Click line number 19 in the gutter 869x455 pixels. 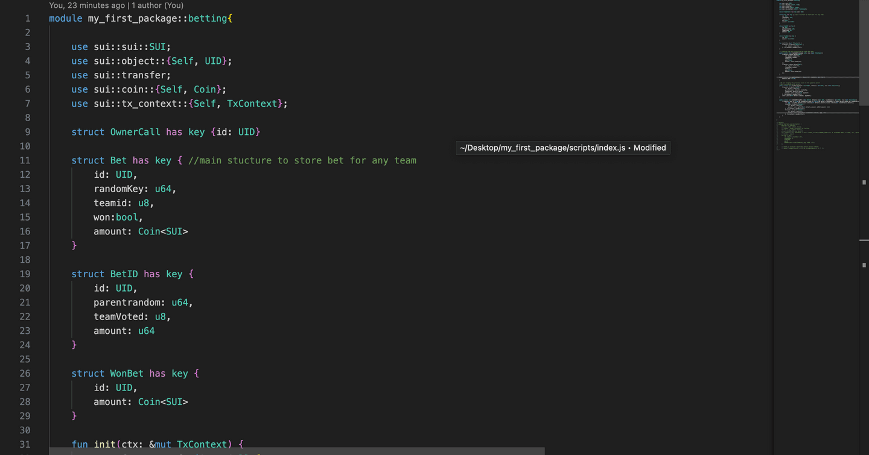pyautogui.click(x=25, y=274)
